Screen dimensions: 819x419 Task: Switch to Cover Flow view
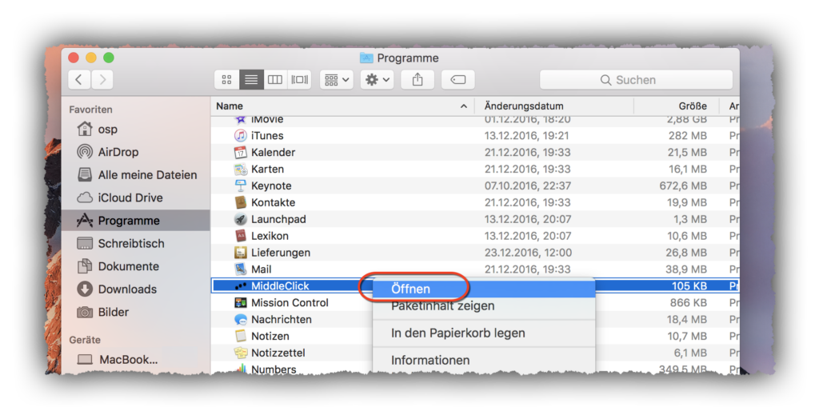299,79
